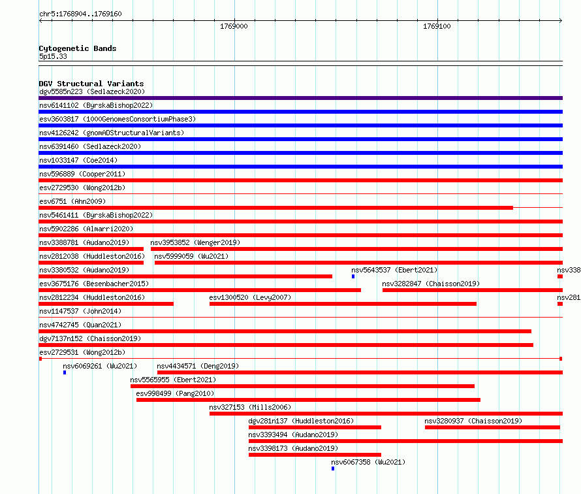The height and width of the screenshot is (494, 581).
Task: Click the Cytogenetic Bands track title
Action: click(78, 48)
